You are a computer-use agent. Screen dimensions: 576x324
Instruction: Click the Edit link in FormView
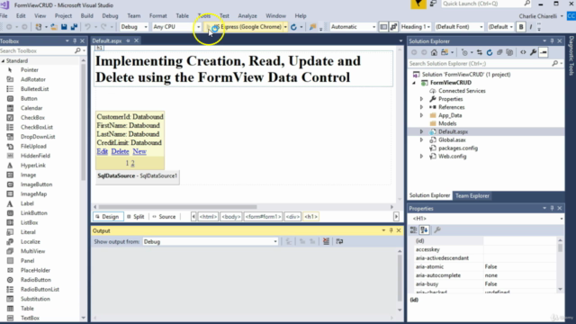pos(102,152)
